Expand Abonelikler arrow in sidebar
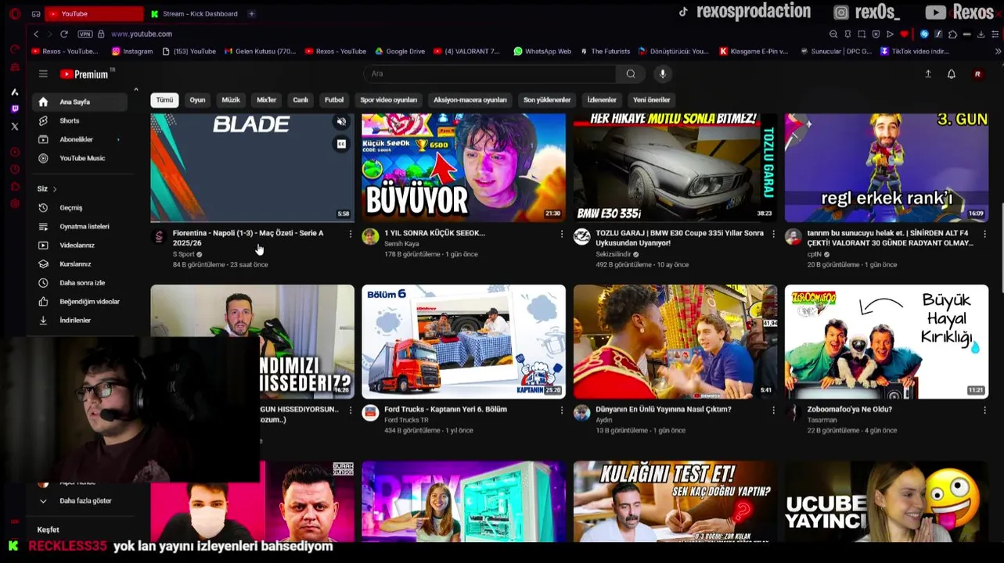The height and width of the screenshot is (563, 1004). [118, 139]
